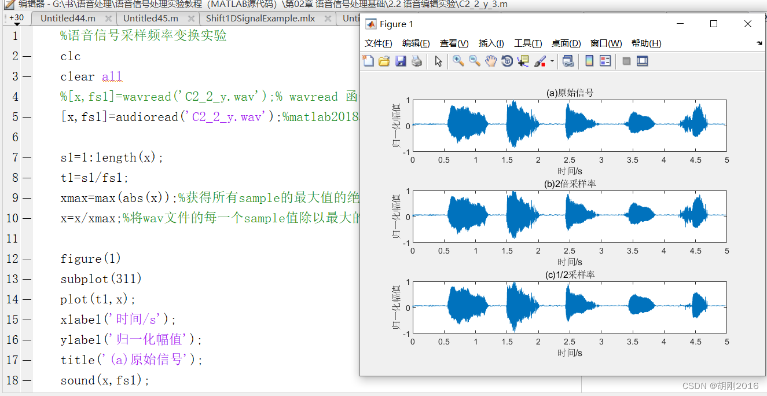Image resolution: width=767 pixels, height=396 pixels.
Task: Toggle breakpoint on line 8 dash
Action: [x=28, y=178]
